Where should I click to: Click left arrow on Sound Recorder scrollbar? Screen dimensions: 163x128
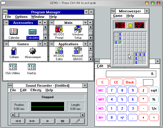[x=13, y=115]
